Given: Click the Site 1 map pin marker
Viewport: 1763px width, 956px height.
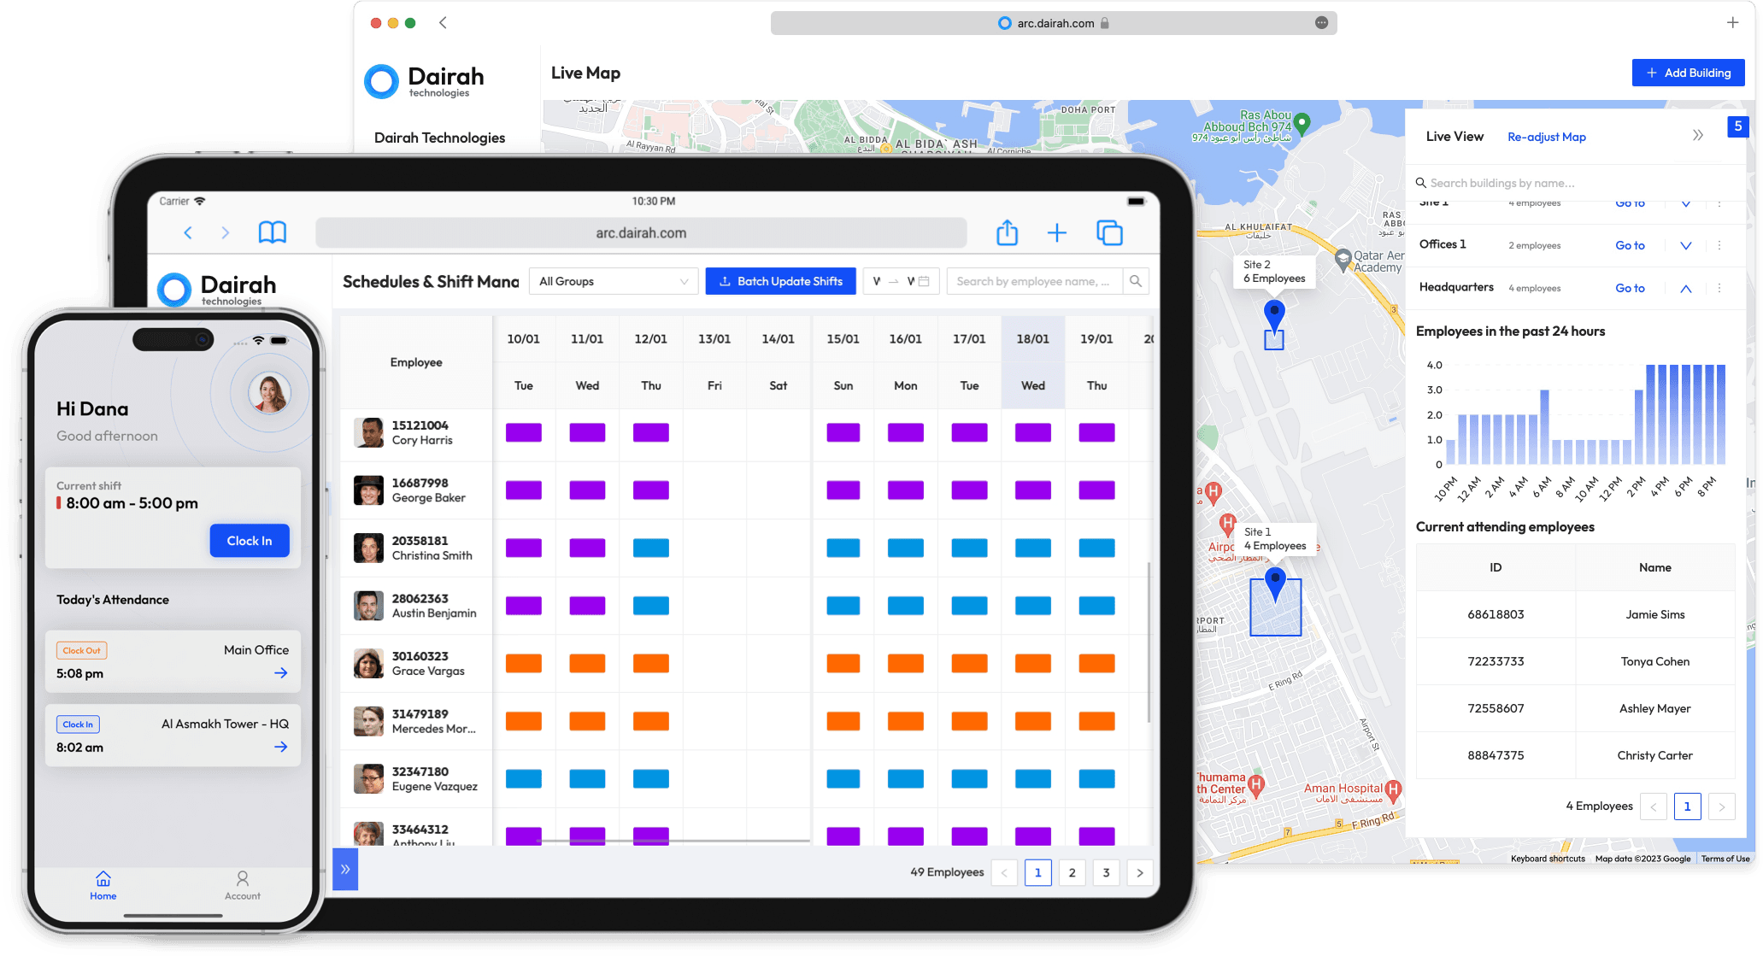Looking at the screenshot, I should click(x=1275, y=584).
